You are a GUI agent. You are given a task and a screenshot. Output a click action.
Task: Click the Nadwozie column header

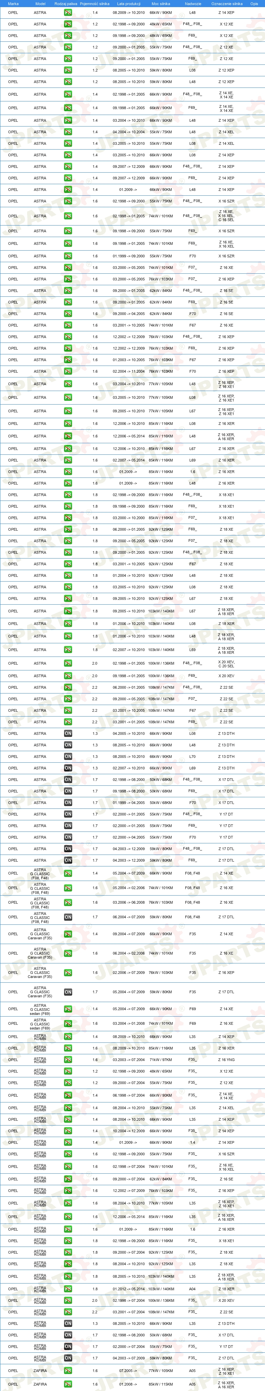point(193,3)
